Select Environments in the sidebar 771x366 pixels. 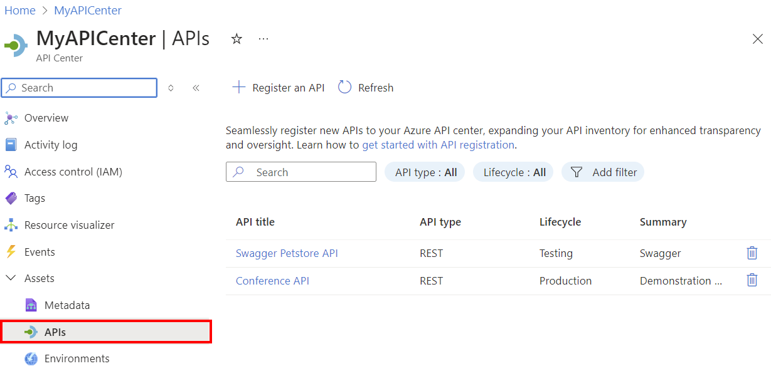click(x=77, y=358)
